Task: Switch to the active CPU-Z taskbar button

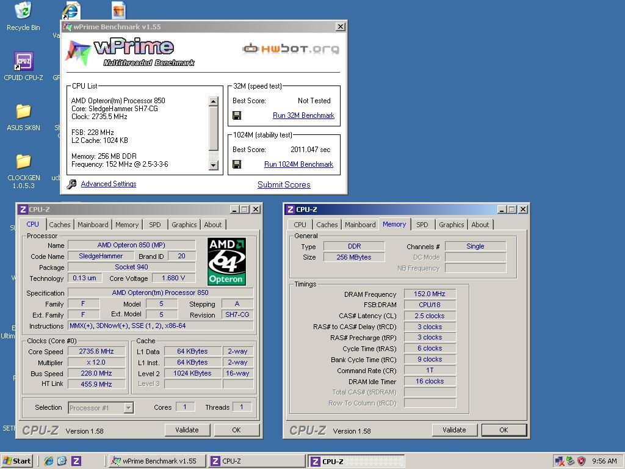Action: click(x=356, y=461)
